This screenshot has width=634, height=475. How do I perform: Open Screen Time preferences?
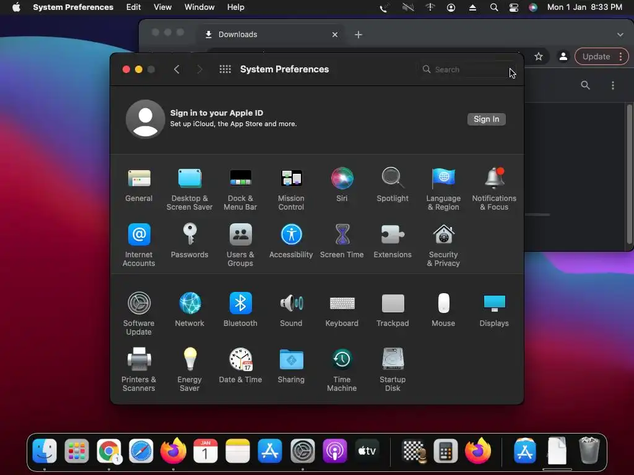342,241
